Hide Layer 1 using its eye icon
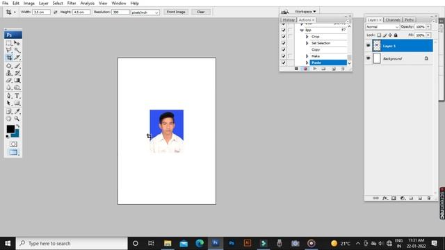The height and width of the screenshot is (250, 445). click(369, 46)
